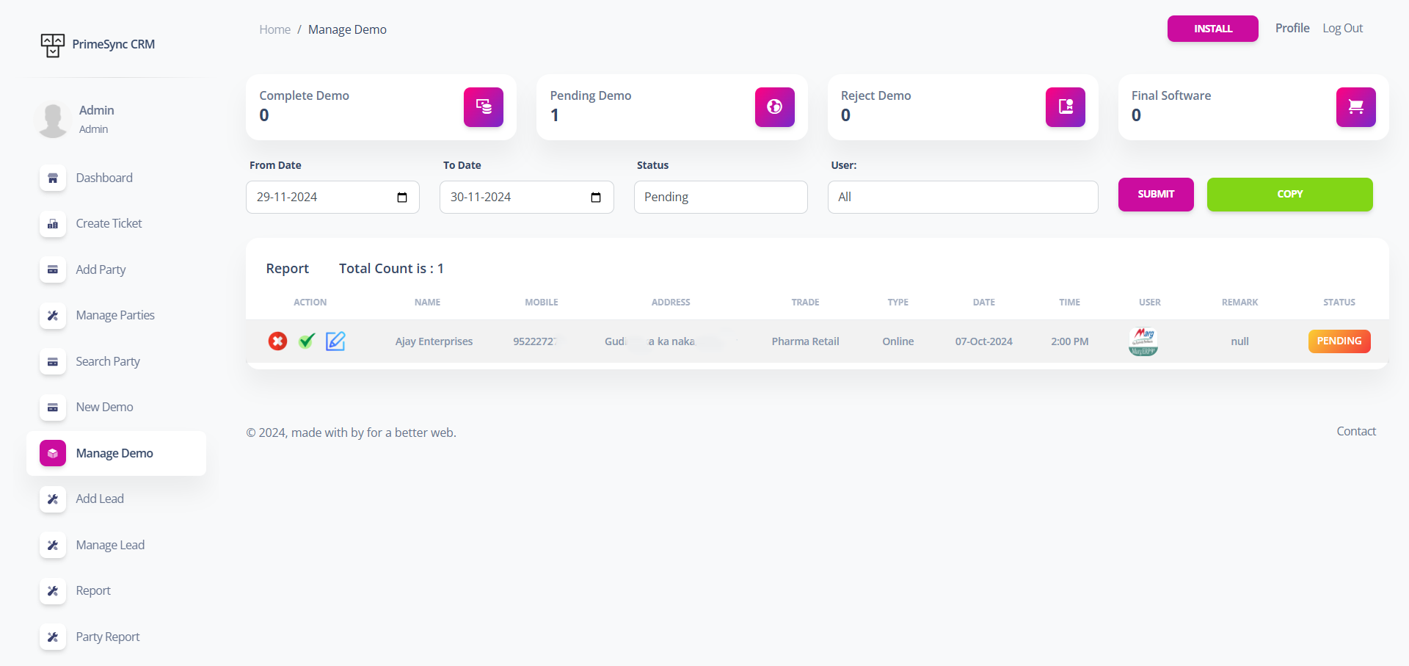The width and height of the screenshot is (1409, 666).
Task: Click the Complete Demo card icon
Action: (483, 107)
